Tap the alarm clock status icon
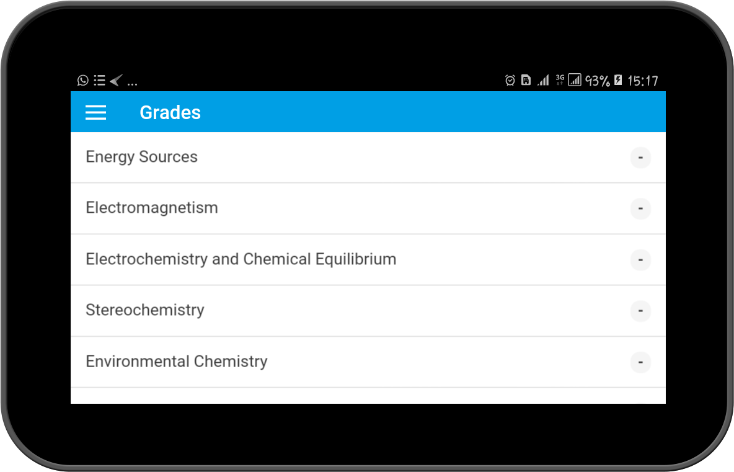 [510, 81]
